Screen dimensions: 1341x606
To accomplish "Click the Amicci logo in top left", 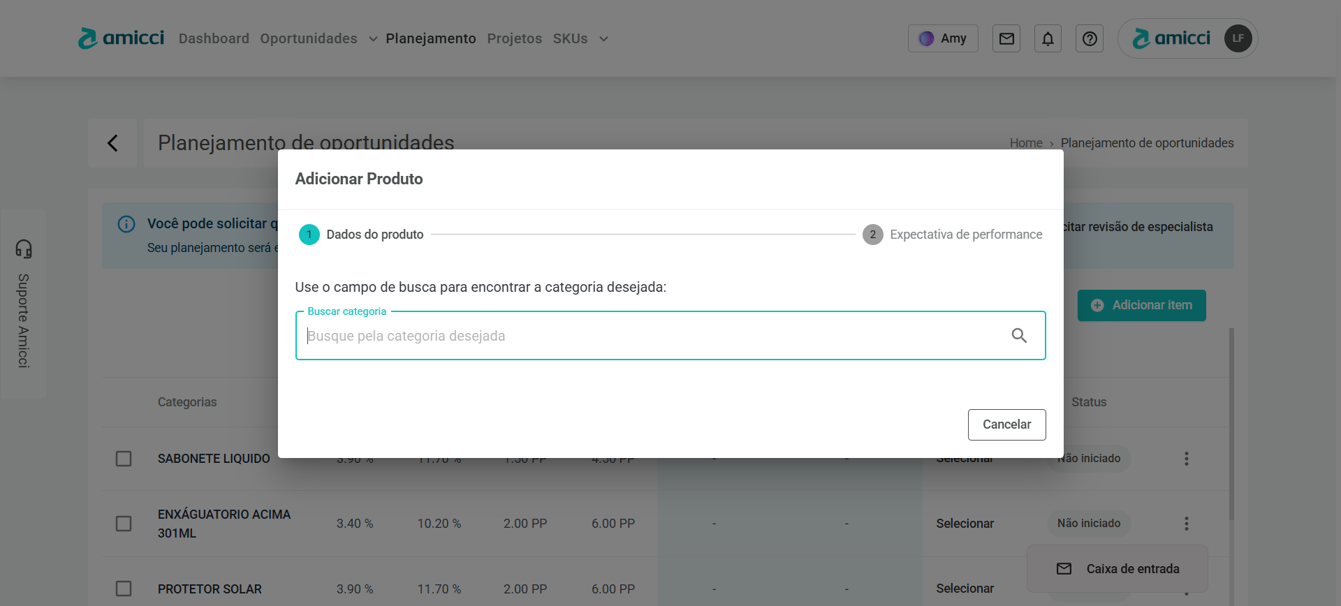I will 122,38.
